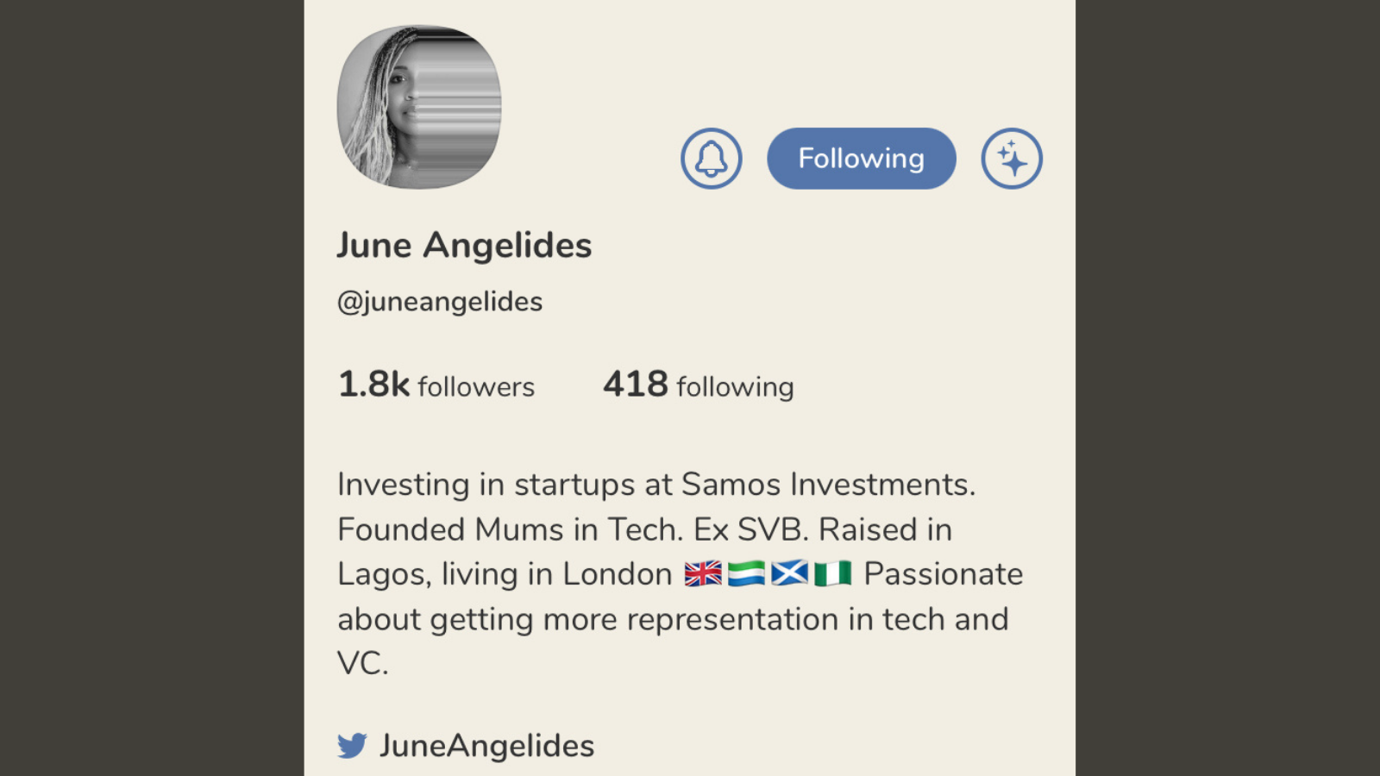
Task: Click the name June Angelides
Action: click(464, 245)
